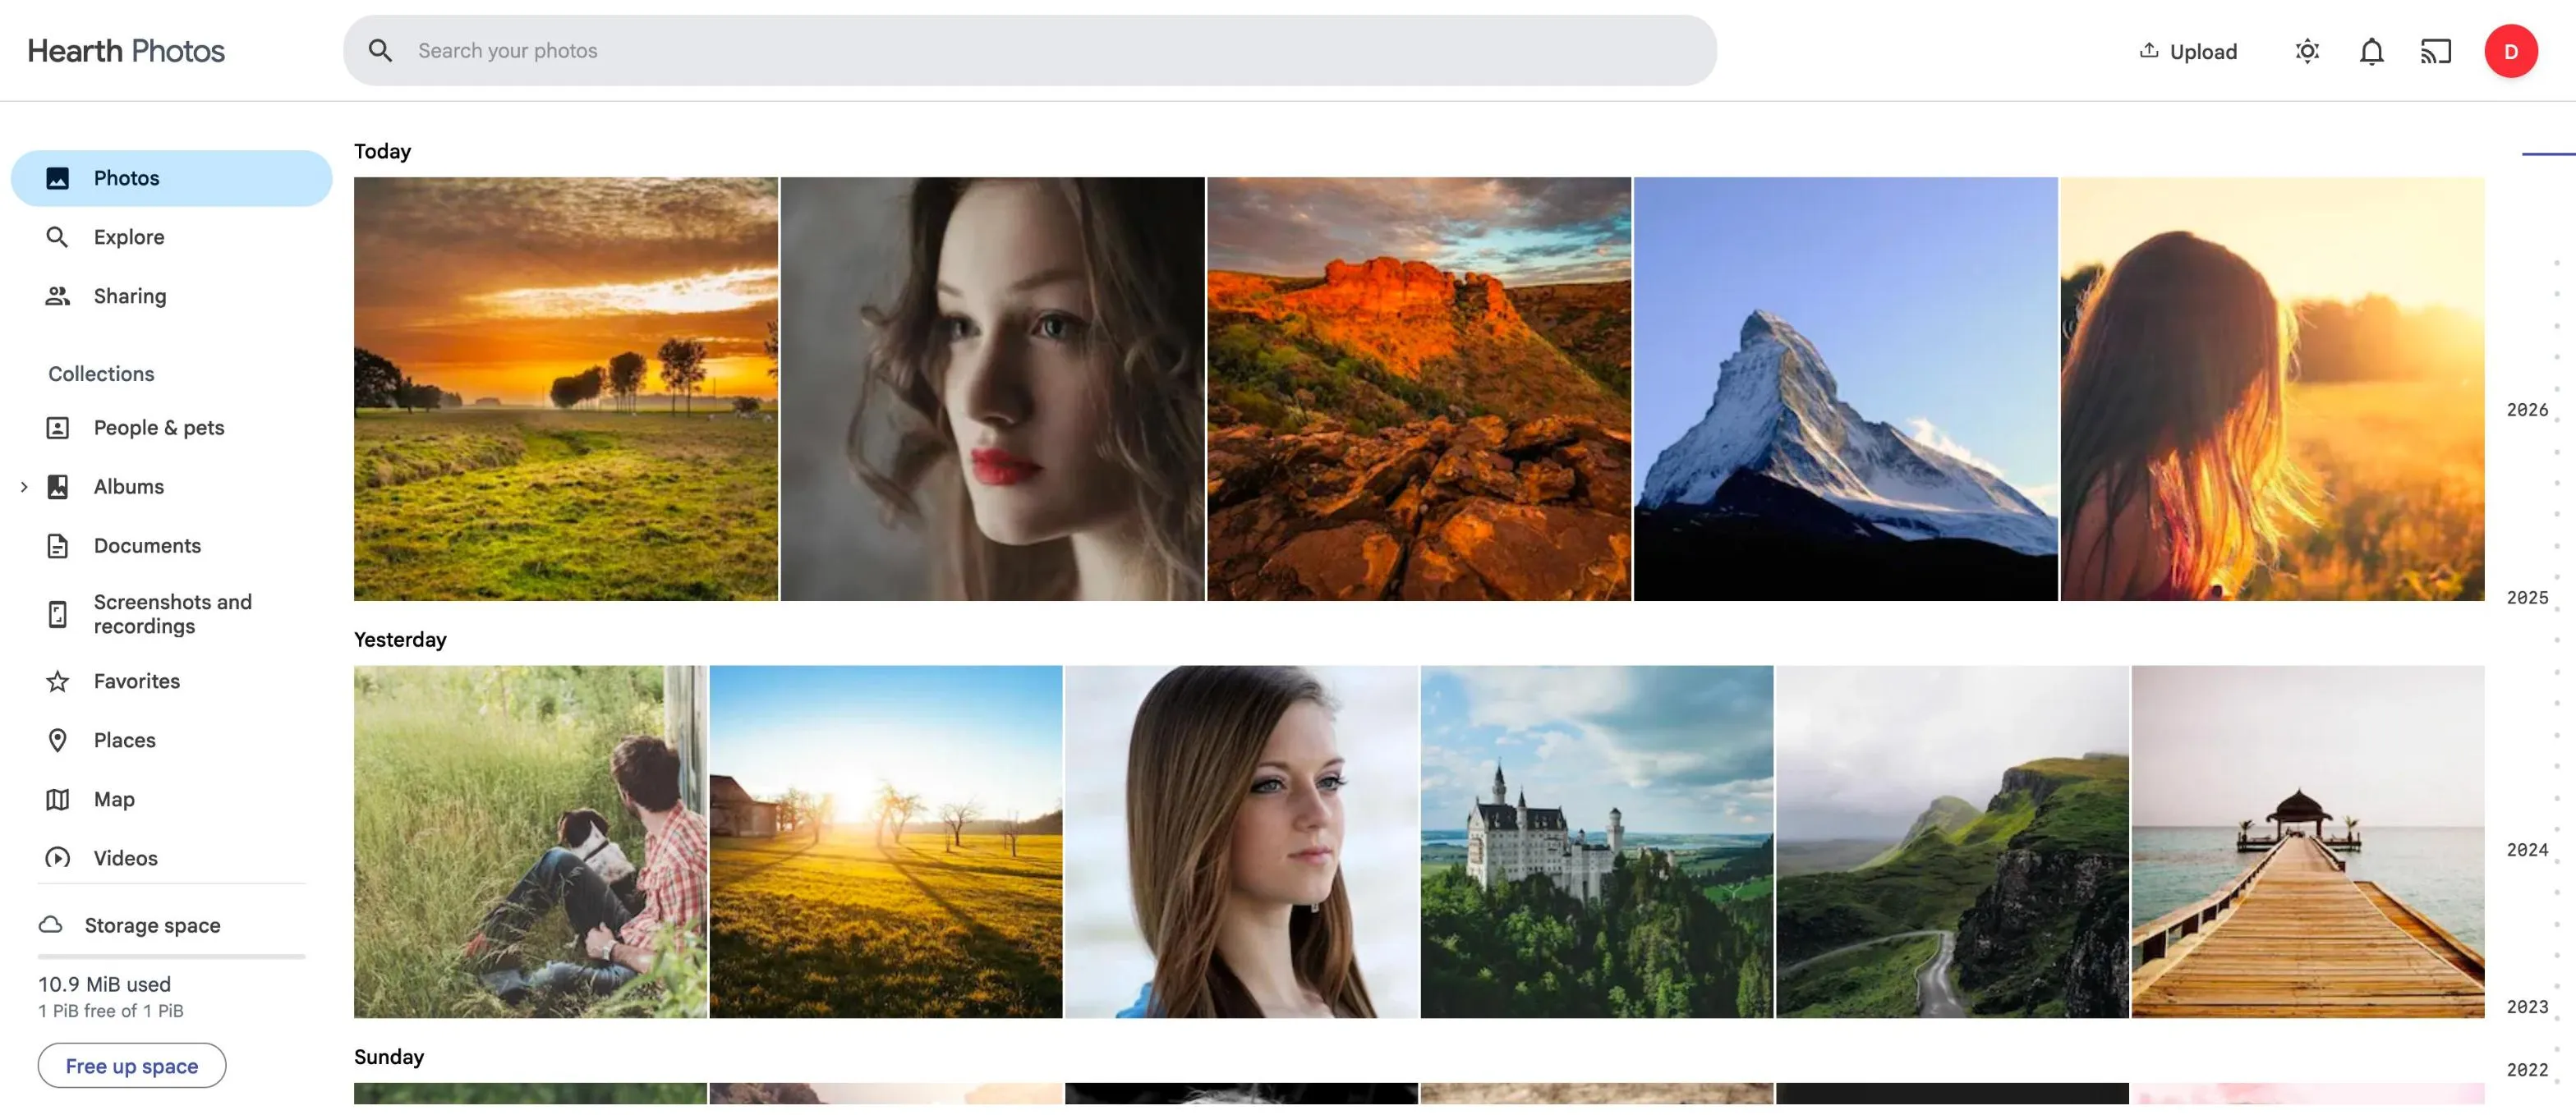Jump to 2024 on timeline
2576x1115 pixels.
[x=2527, y=851]
